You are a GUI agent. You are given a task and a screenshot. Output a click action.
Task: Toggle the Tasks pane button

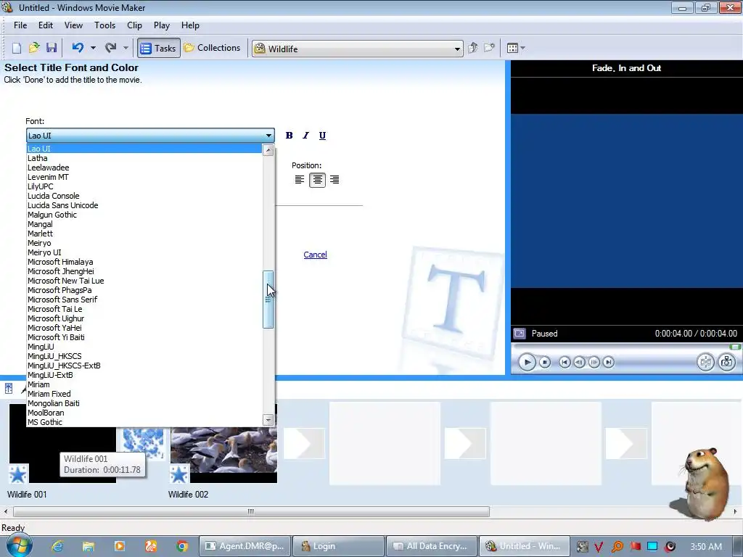pyautogui.click(x=159, y=48)
